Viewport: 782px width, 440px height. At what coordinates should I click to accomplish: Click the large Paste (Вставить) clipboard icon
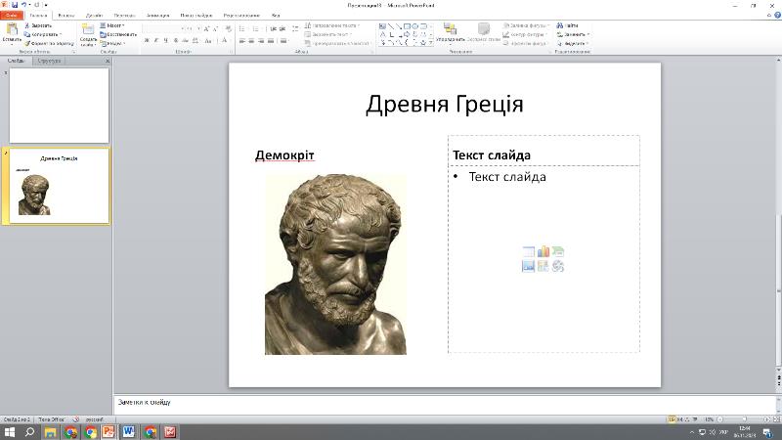(x=11, y=30)
